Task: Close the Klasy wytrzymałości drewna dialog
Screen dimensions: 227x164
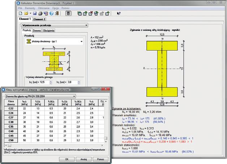Action: pos(106,89)
